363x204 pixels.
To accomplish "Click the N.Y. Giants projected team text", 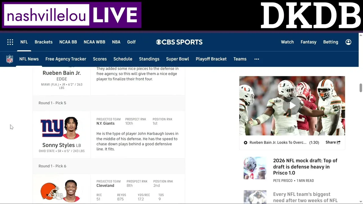I will [105, 123].
